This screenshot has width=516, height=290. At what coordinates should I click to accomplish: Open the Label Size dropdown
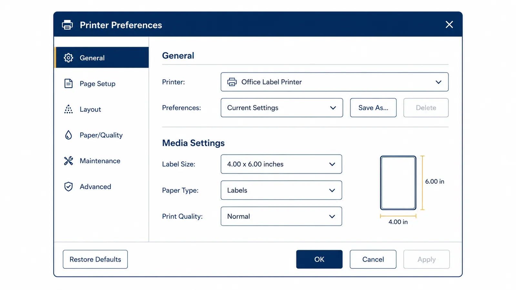tap(281, 164)
